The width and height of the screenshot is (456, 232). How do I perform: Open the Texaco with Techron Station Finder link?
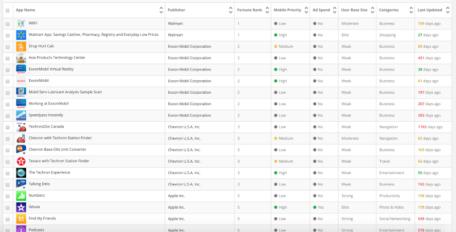59,161
